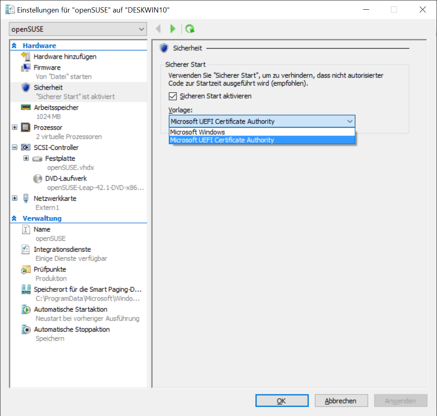Click the Integrationsdienste checklist icon

point(25,249)
